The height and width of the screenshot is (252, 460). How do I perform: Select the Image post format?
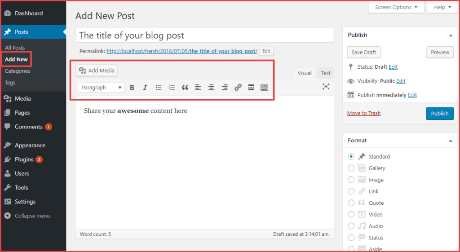click(351, 180)
